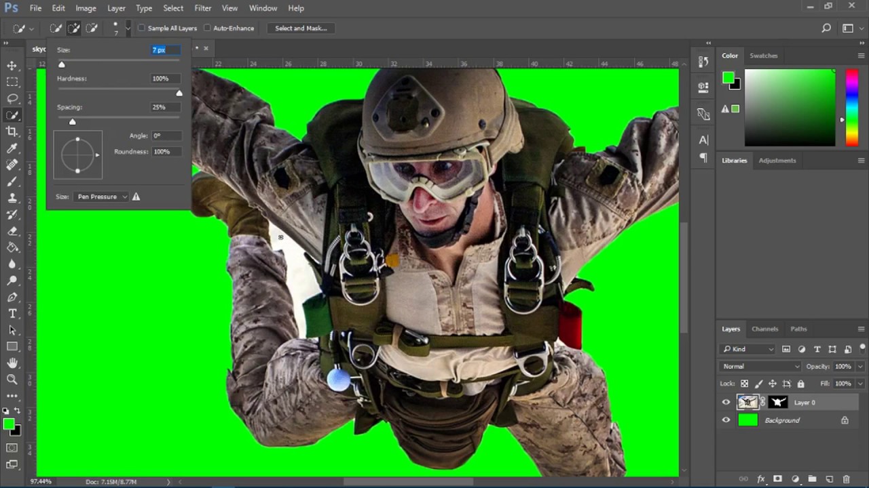Select the Crop tool
This screenshot has height=488, width=869.
[x=12, y=131]
